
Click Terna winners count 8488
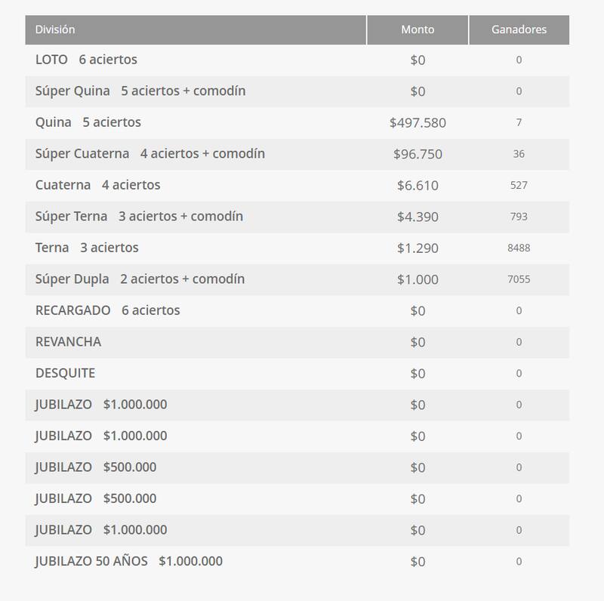[x=519, y=248]
